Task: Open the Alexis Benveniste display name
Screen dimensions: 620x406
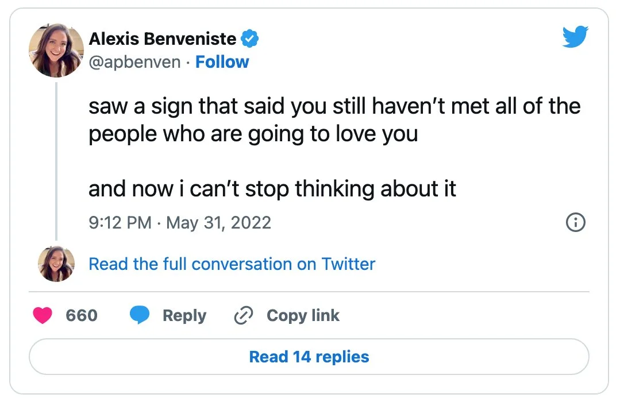Action: point(163,39)
